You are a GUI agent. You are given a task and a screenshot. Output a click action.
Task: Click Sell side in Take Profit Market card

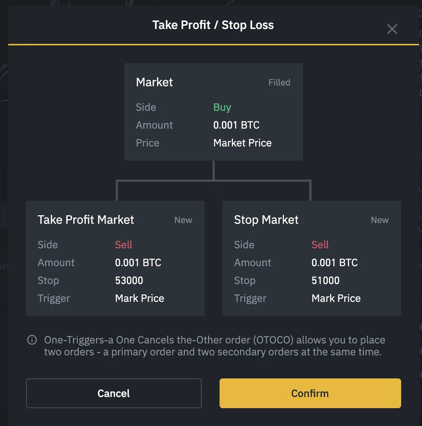pyautogui.click(x=124, y=245)
